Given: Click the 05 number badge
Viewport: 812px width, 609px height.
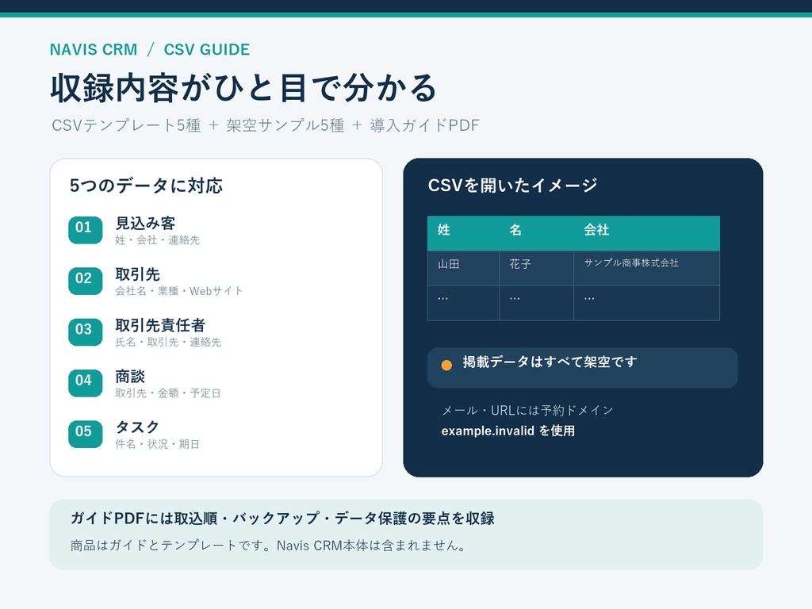Looking at the screenshot, I should pyautogui.click(x=86, y=434).
